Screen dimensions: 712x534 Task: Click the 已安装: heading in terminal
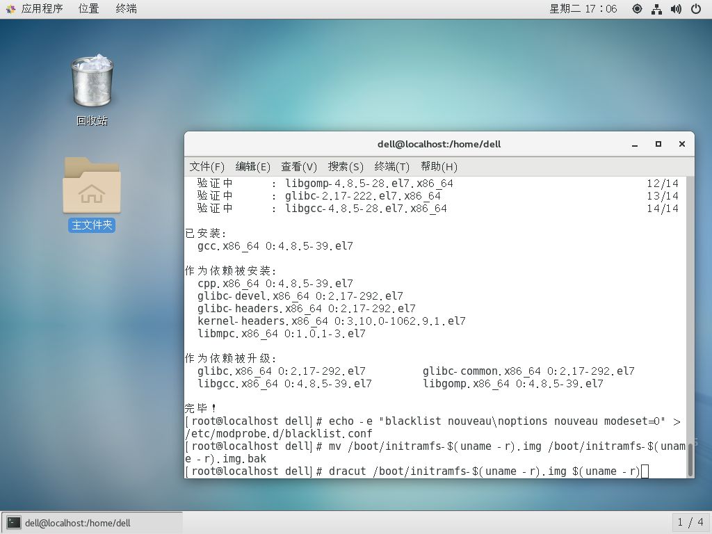click(206, 234)
